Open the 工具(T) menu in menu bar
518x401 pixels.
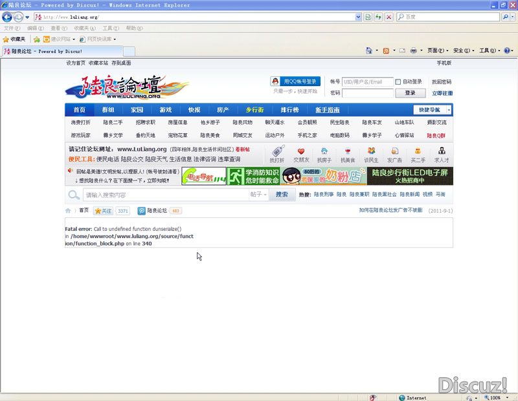(111, 28)
